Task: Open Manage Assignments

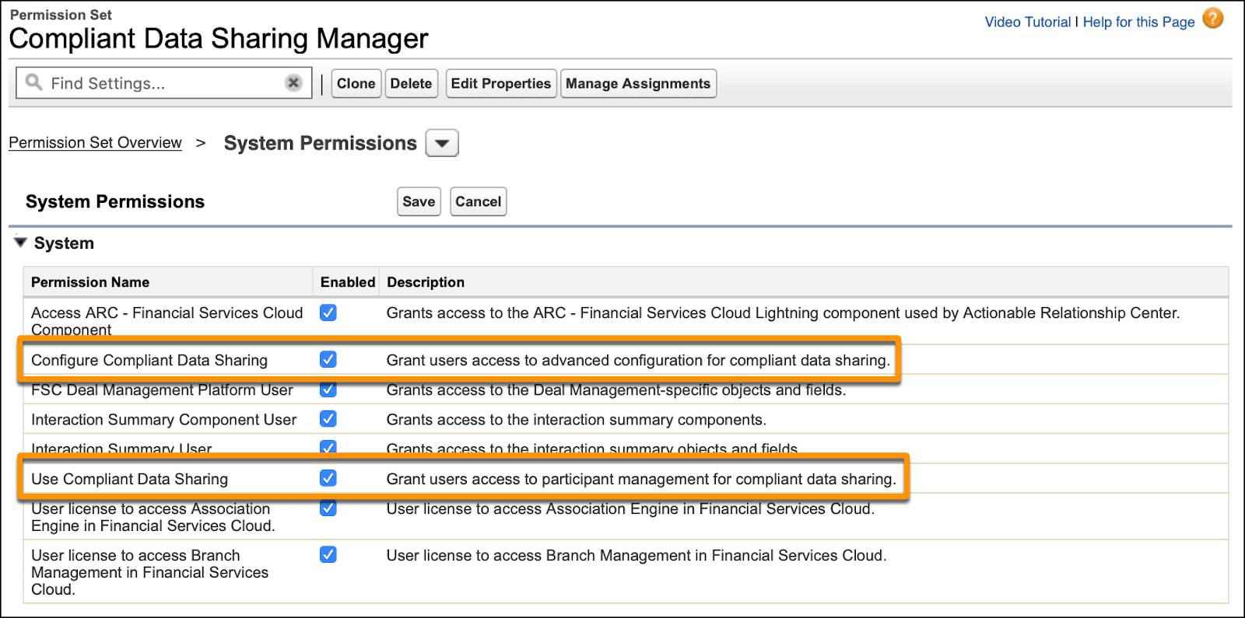Action: point(638,83)
